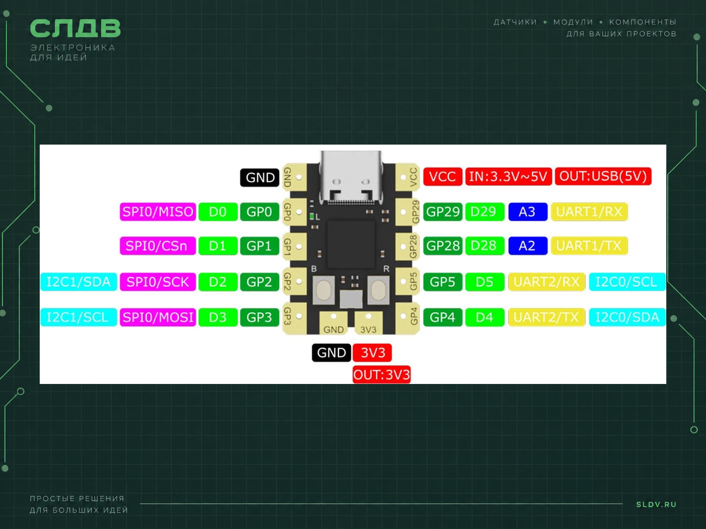The height and width of the screenshot is (529, 706).
Task: Click the green GP4 label
Action: (x=443, y=317)
